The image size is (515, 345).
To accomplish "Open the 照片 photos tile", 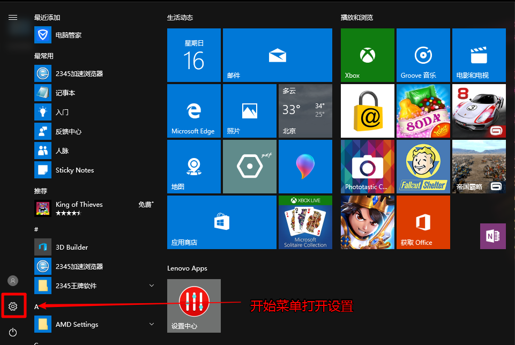I will (250, 111).
